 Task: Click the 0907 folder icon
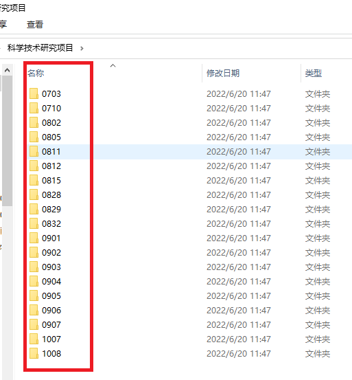[x=34, y=324]
